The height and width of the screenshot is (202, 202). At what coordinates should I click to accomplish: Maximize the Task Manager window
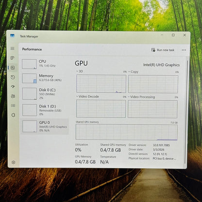pos(173,35)
